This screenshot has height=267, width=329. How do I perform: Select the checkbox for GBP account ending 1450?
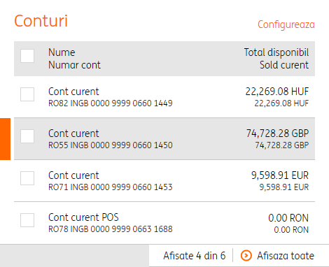[27, 136]
